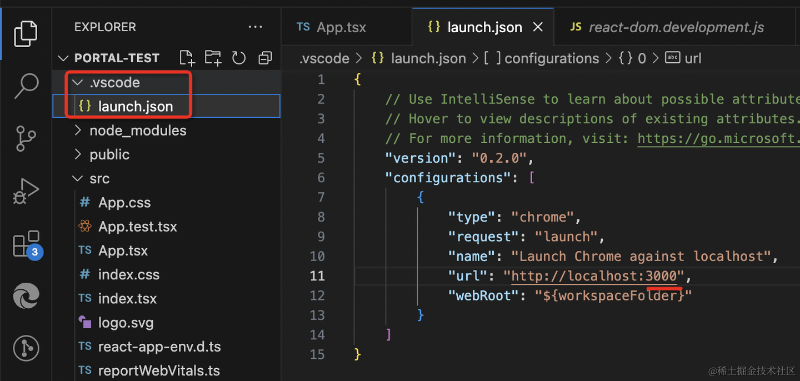Expand the node_modules folder
The height and width of the screenshot is (381, 800).
click(x=138, y=131)
